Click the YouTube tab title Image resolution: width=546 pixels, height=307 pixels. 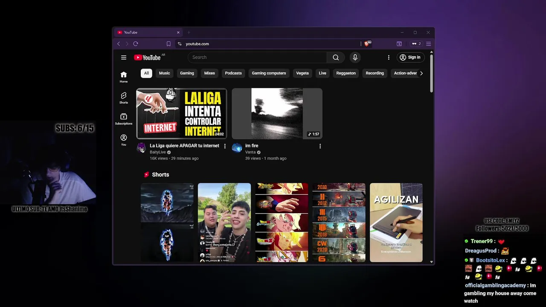click(131, 32)
